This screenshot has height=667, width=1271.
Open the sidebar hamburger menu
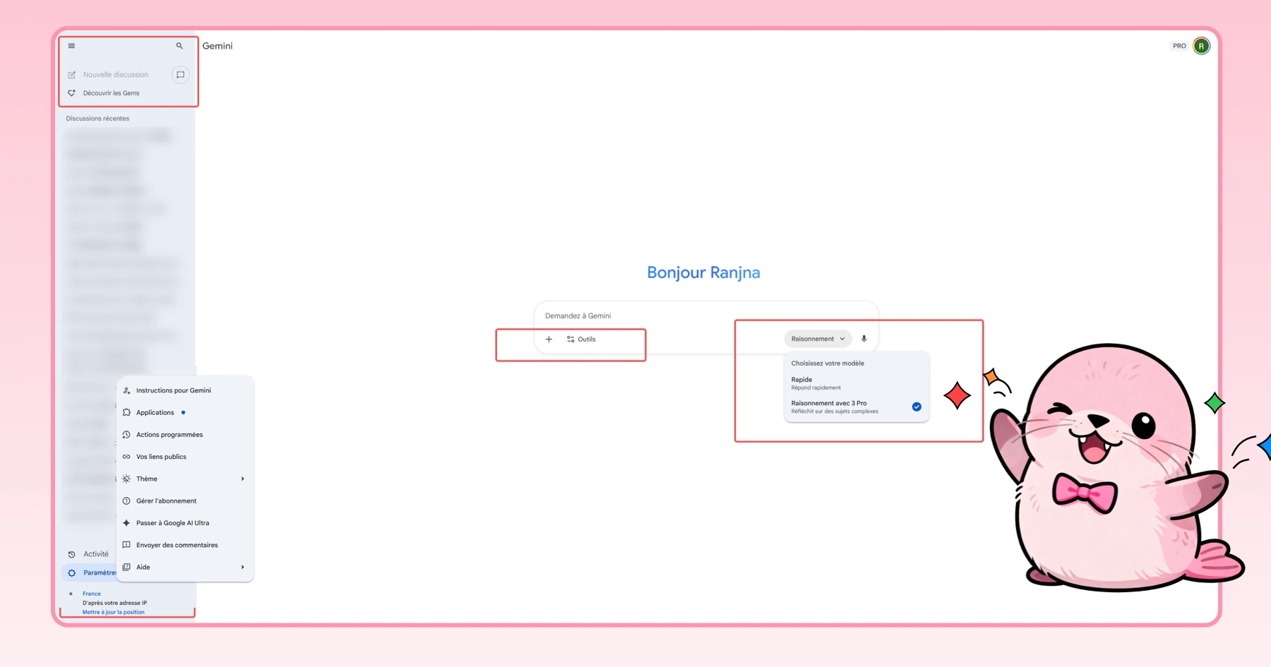(71, 45)
